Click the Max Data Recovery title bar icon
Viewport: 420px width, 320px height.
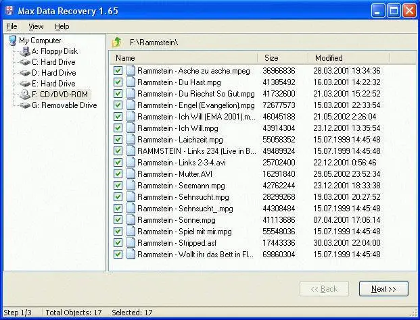9,11
